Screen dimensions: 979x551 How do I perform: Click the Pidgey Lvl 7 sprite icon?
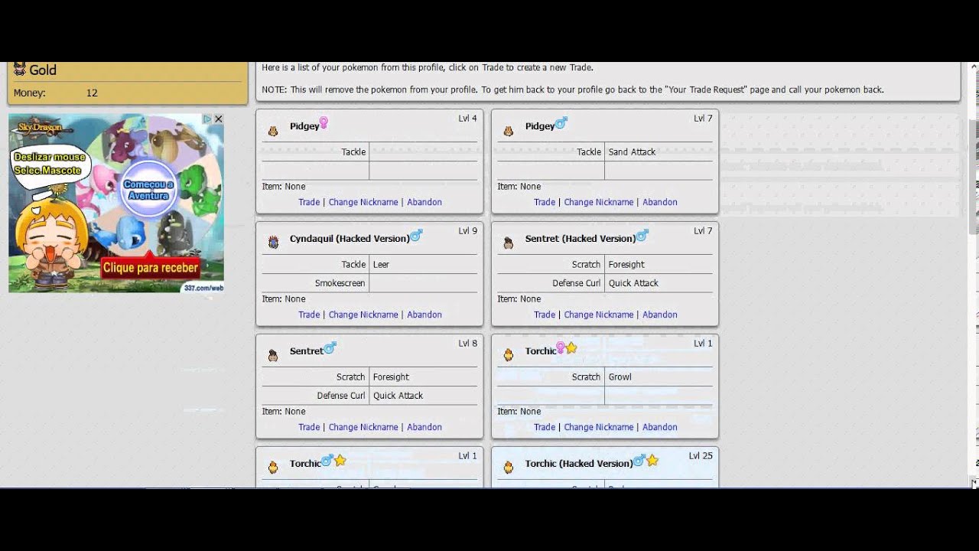pyautogui.click(x=509, y=131)
